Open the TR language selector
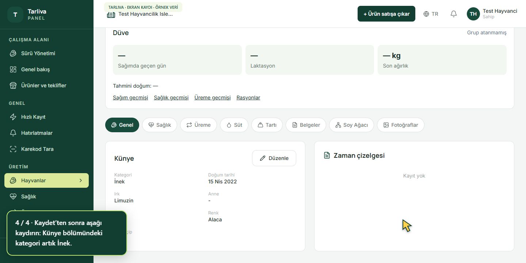The width and height of the screenshot is (526, 263). pos(431,14)
